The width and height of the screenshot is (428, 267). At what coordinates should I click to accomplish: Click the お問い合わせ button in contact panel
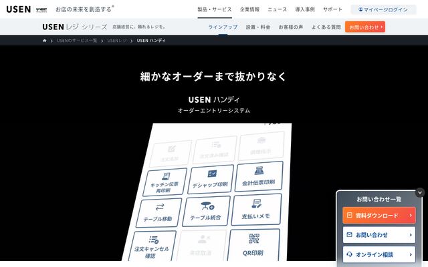coord(379,235)
